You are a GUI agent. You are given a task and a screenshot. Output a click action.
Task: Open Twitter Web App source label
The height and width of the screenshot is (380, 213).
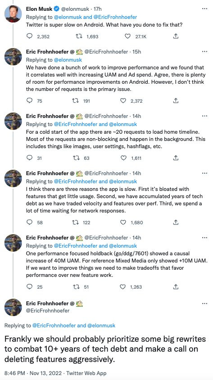(86, 373)
